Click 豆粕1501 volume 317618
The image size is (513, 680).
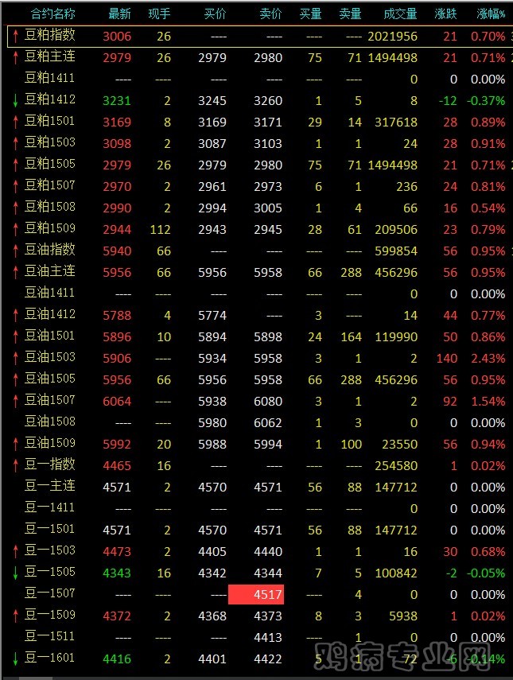(x=396, y=122)
